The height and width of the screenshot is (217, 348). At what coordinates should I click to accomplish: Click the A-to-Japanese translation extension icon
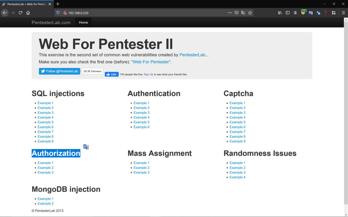318,13
